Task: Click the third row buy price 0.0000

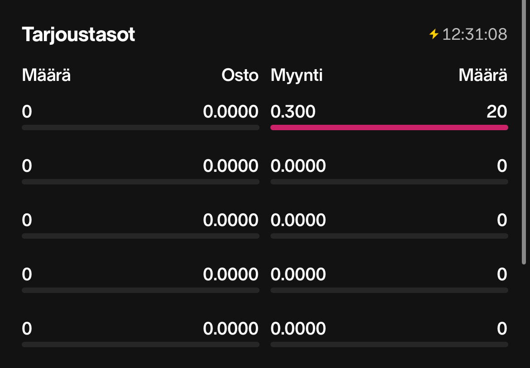Action: click(231, 220)
